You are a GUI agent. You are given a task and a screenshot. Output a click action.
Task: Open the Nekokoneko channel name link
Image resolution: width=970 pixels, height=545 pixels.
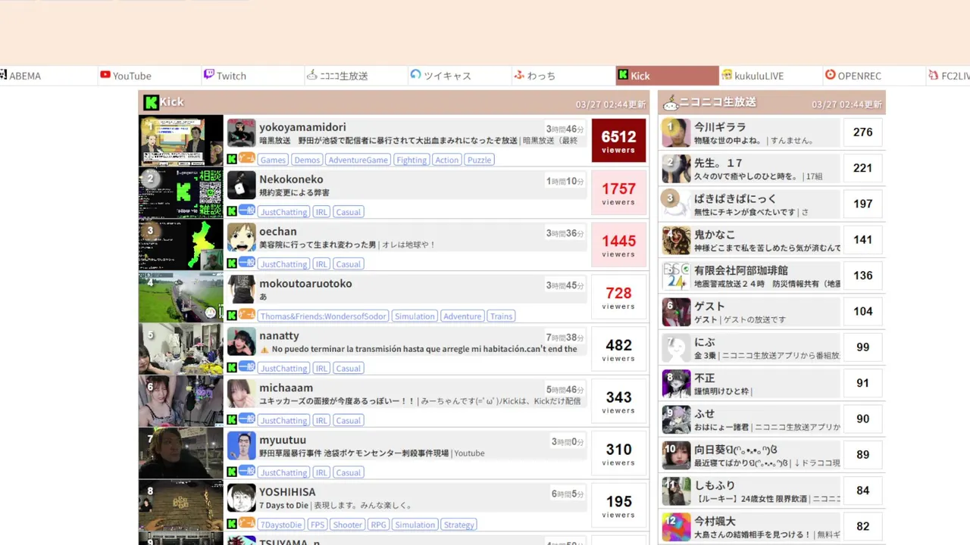click(x=291, y=179)
